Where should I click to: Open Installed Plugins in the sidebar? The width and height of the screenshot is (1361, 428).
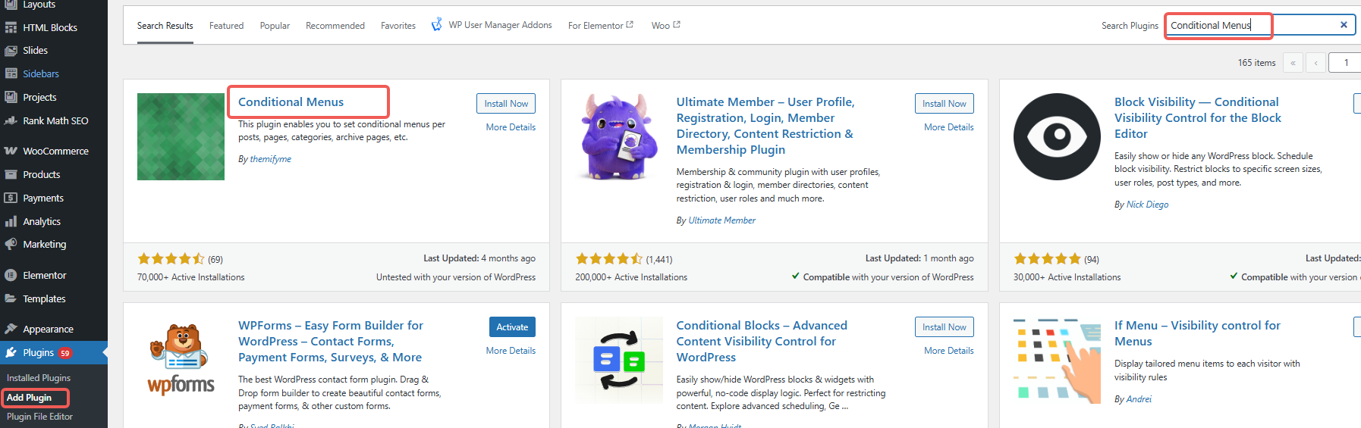pos(39,378)
